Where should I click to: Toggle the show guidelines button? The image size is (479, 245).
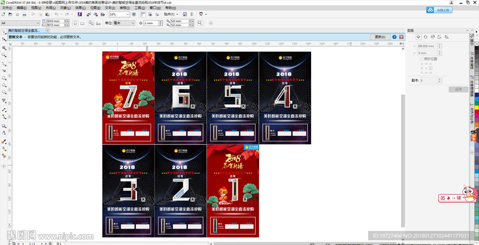157,14
